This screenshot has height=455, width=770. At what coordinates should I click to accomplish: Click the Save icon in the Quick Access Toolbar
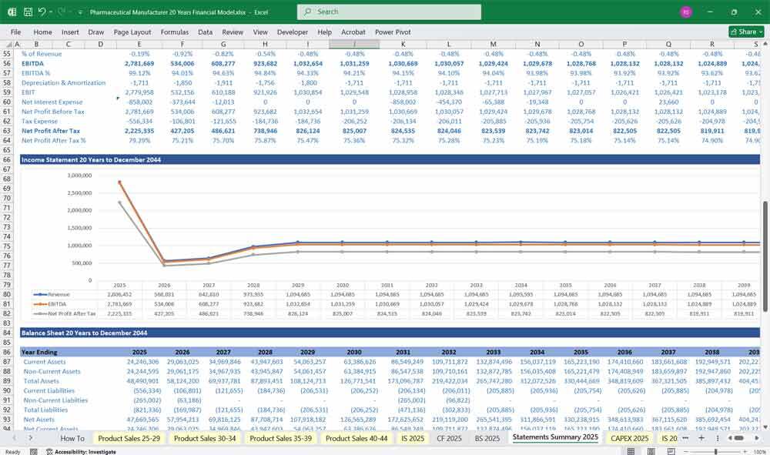point(28,12)
